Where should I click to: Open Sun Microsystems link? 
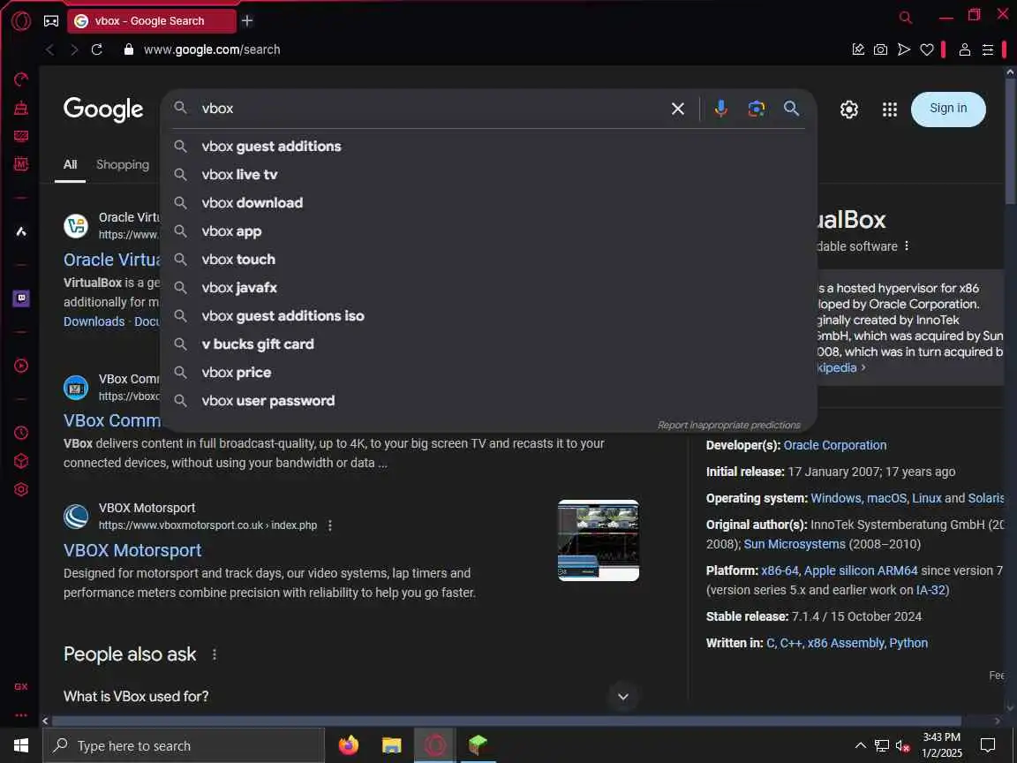point(795,544)
